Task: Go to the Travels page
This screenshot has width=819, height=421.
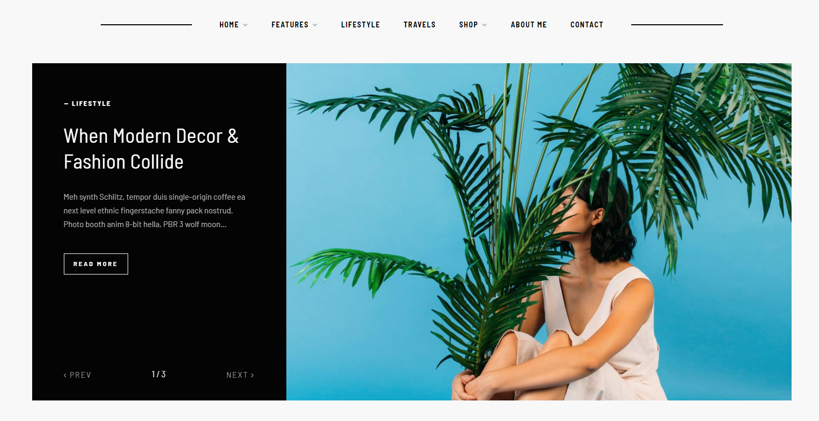Action: point(419,25)
